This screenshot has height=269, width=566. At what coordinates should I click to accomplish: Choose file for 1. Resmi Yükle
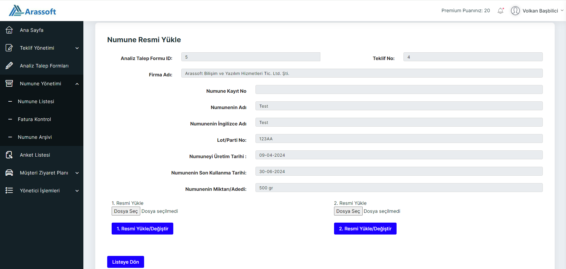click(x=126, y=211)
